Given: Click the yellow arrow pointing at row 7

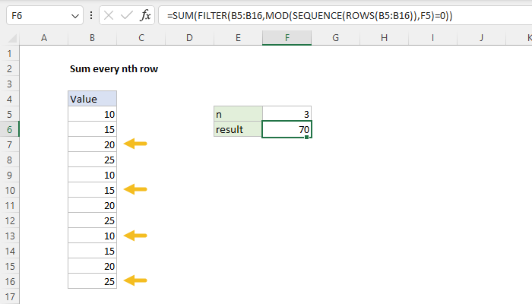Looking at the screenshot, I should (x=135, y=144).
